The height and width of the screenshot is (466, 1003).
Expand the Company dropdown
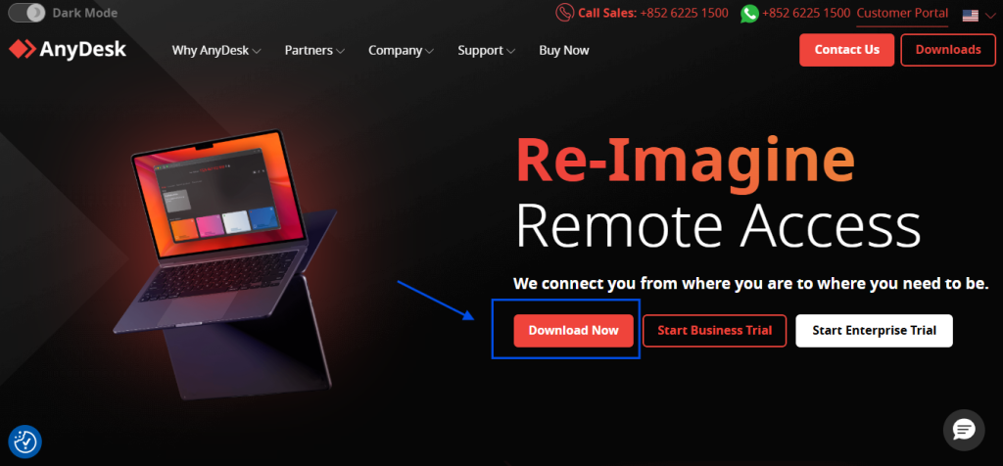[x=401, y=51]
